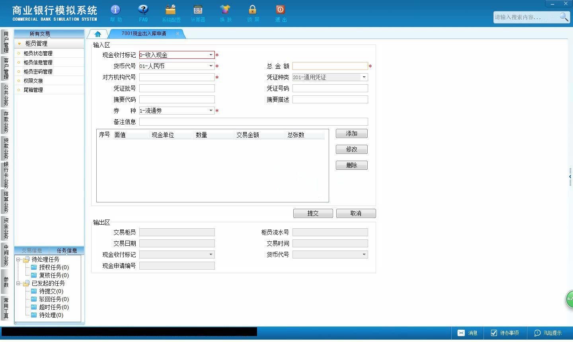Focus the 对方机构代号 input field
The width and height of the screenshot is (573, 342).
coord(177,77)
